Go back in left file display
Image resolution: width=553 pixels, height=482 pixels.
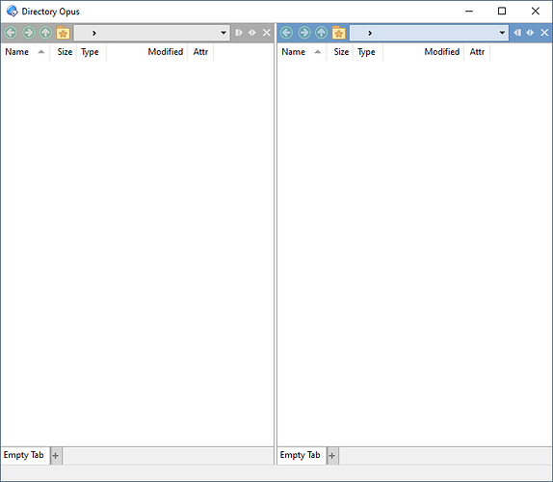coord(11,33)
